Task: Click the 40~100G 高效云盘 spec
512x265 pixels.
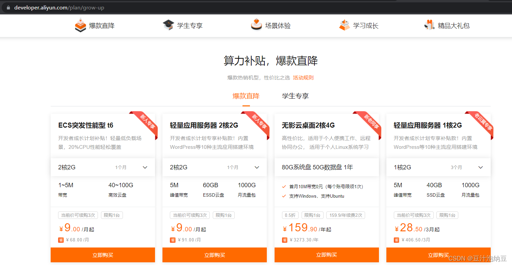Action: tap(121, 190)
